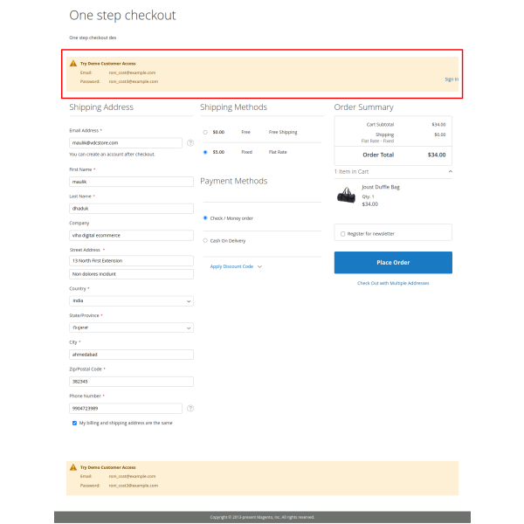This screenshot has width=524, height=524.
Task: Choose Cash On Delivery payment method
Action: (205, 240)
